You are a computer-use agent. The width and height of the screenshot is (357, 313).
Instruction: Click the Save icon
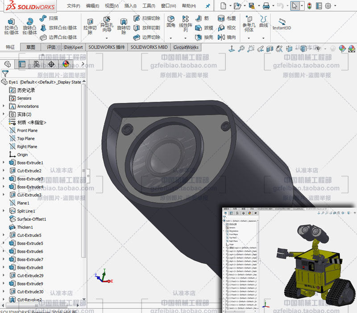(x=252, y=6)
